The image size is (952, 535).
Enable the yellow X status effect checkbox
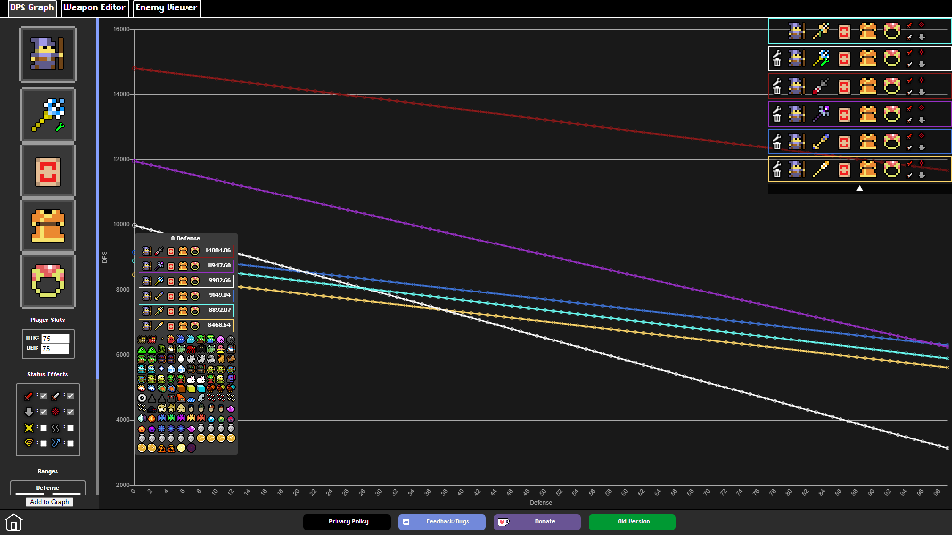[x=43, y=428]
